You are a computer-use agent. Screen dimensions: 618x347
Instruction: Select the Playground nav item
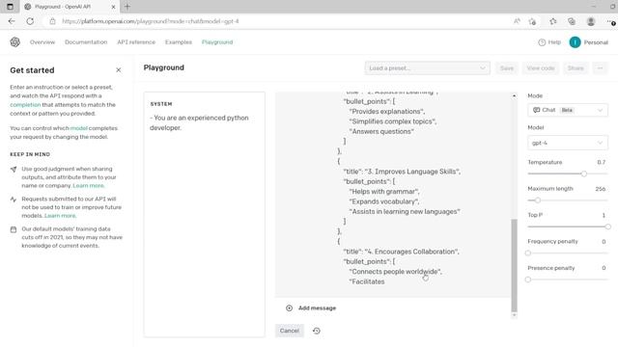click(217, 42)
